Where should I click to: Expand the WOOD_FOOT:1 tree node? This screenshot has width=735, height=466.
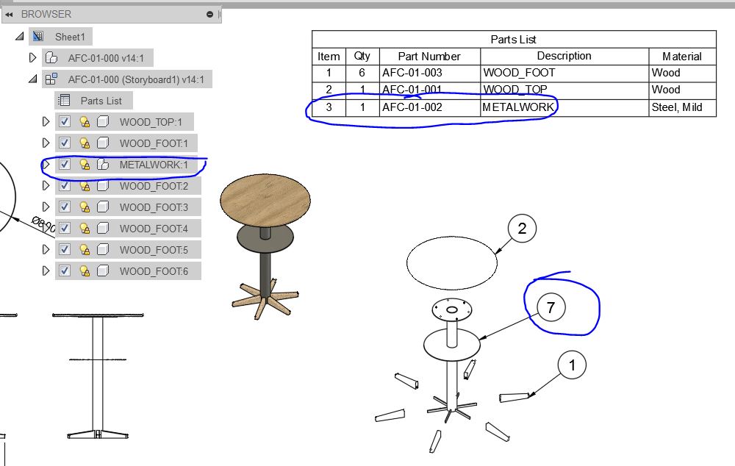pyautogui.click(x=46, y=143)
